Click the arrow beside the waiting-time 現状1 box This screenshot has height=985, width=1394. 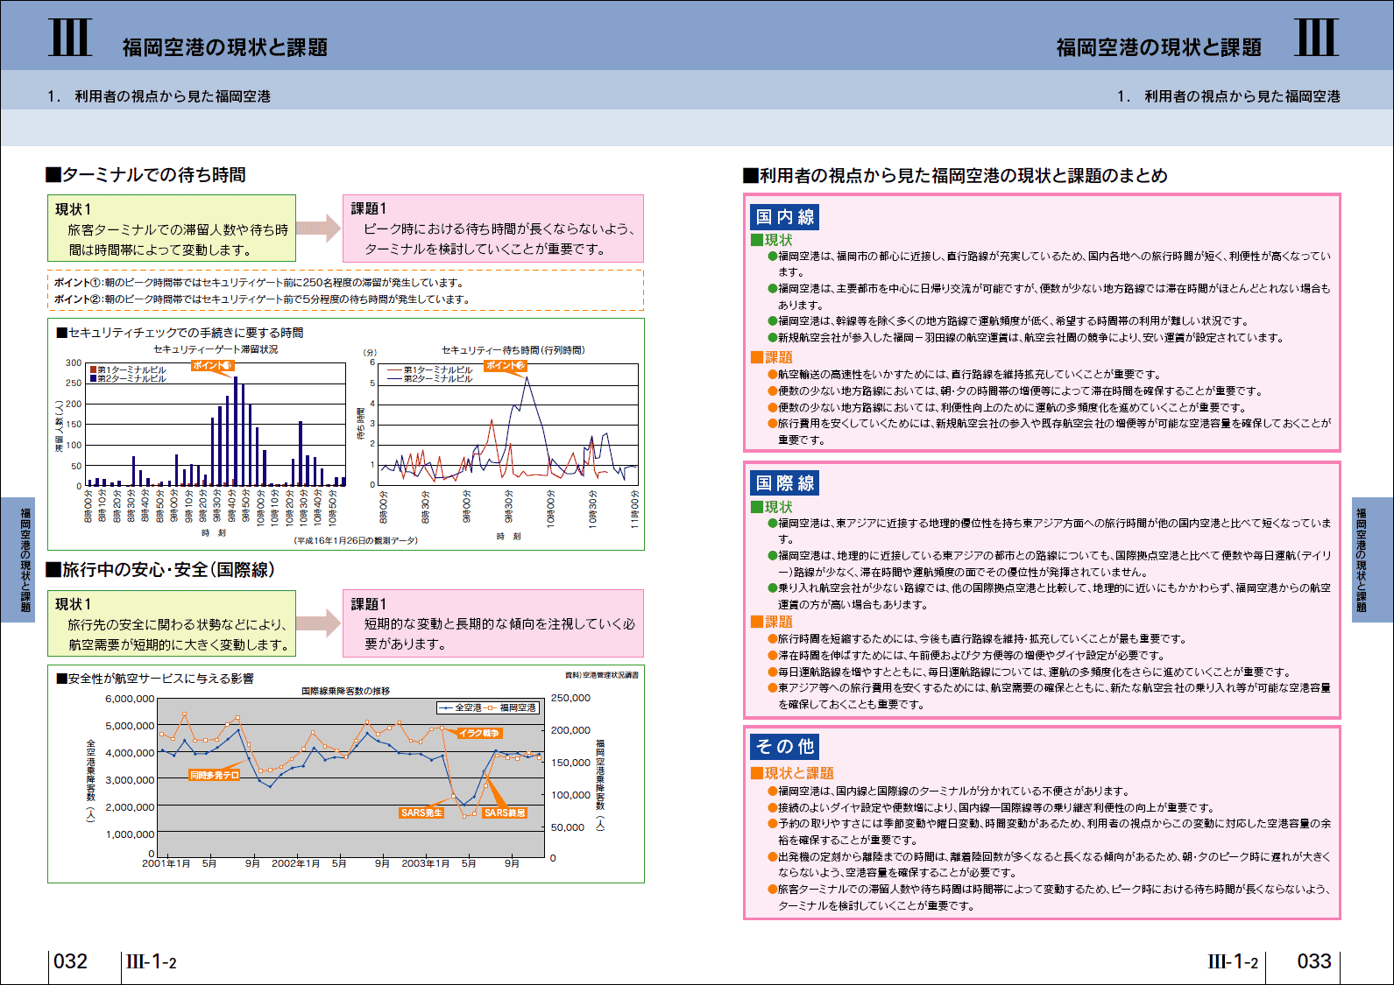(x=318, y=229)
